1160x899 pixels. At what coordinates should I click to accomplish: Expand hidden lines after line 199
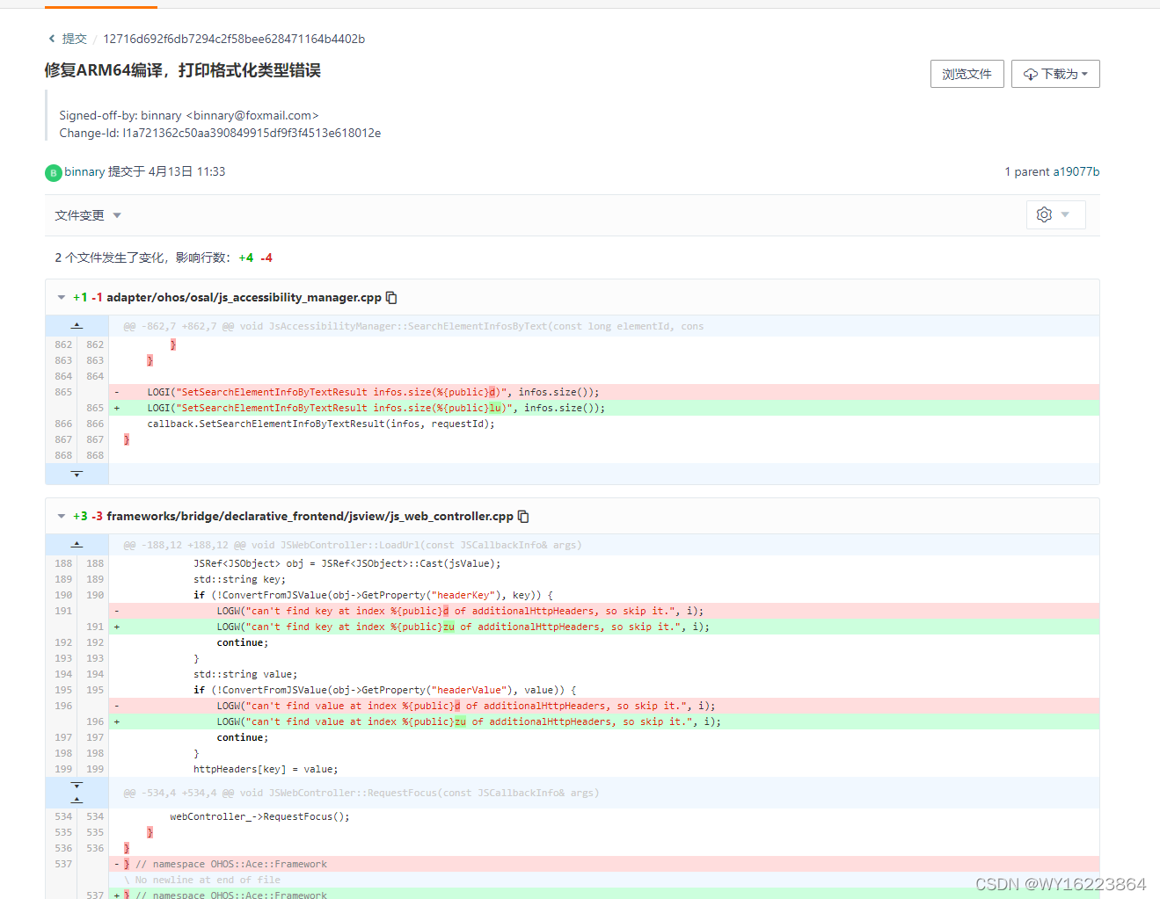(77, 785)
